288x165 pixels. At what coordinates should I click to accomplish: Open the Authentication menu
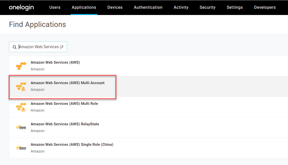click(x=148, y=7)
